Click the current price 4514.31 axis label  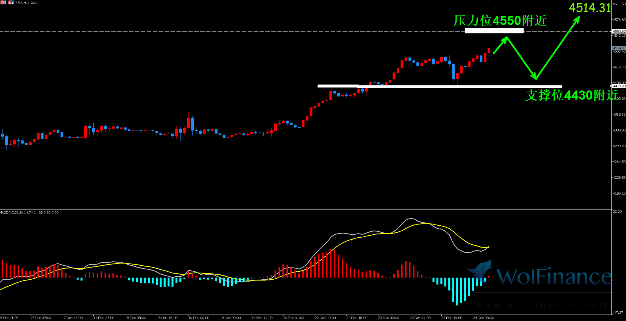tap(619, 48)
